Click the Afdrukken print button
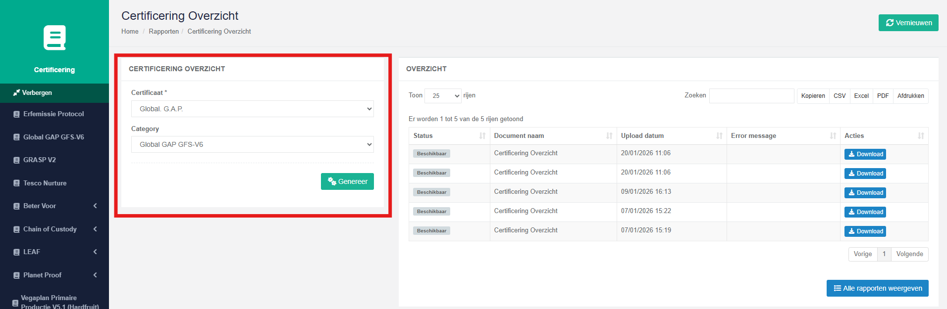 [x=910, y=96]
